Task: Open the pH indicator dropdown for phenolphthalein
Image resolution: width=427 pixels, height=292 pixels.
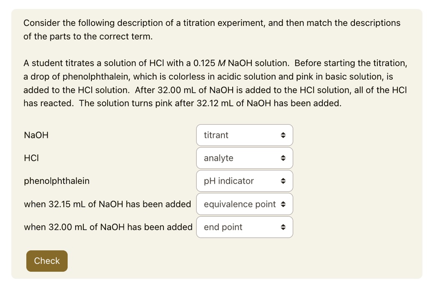Action: click(244, 181)
